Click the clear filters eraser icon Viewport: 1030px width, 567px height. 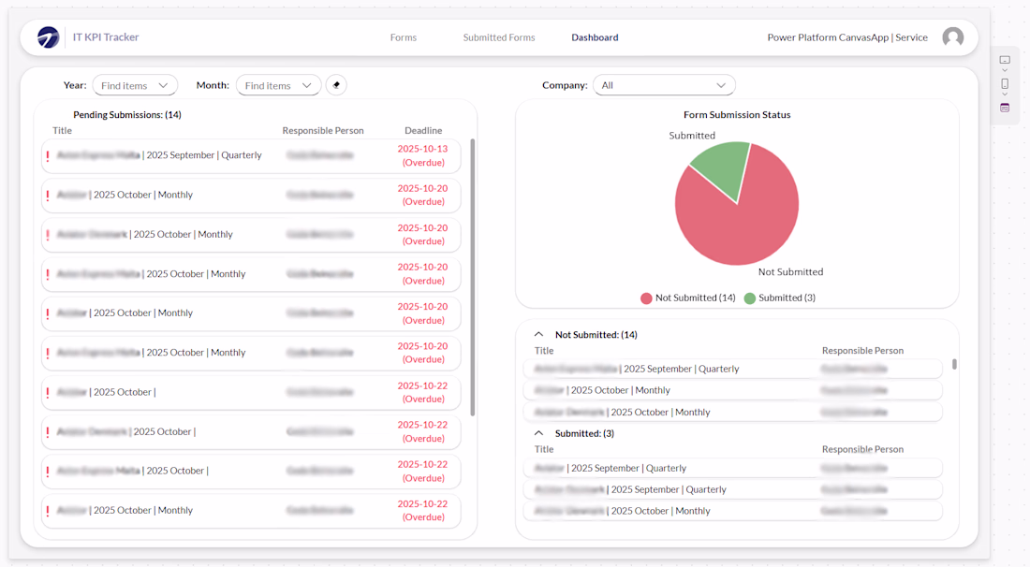336,85
